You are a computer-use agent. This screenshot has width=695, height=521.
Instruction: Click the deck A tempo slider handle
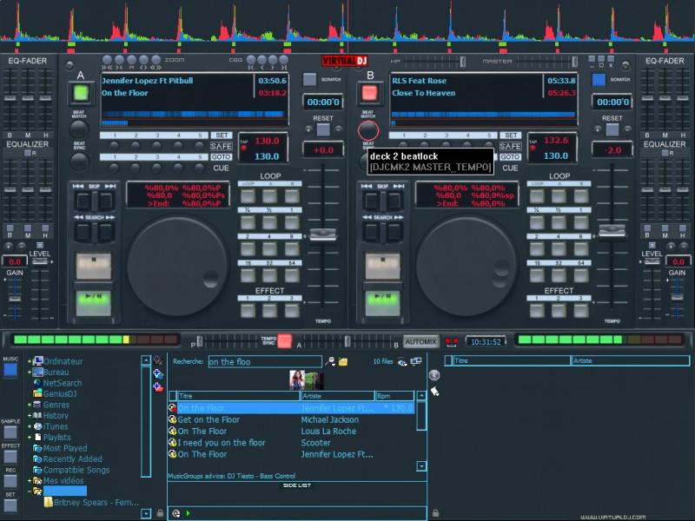323,234
